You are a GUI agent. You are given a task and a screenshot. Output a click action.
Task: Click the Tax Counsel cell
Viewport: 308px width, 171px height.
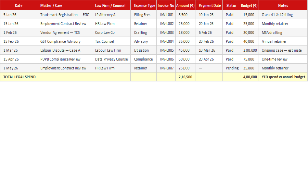tap(111, 41)
